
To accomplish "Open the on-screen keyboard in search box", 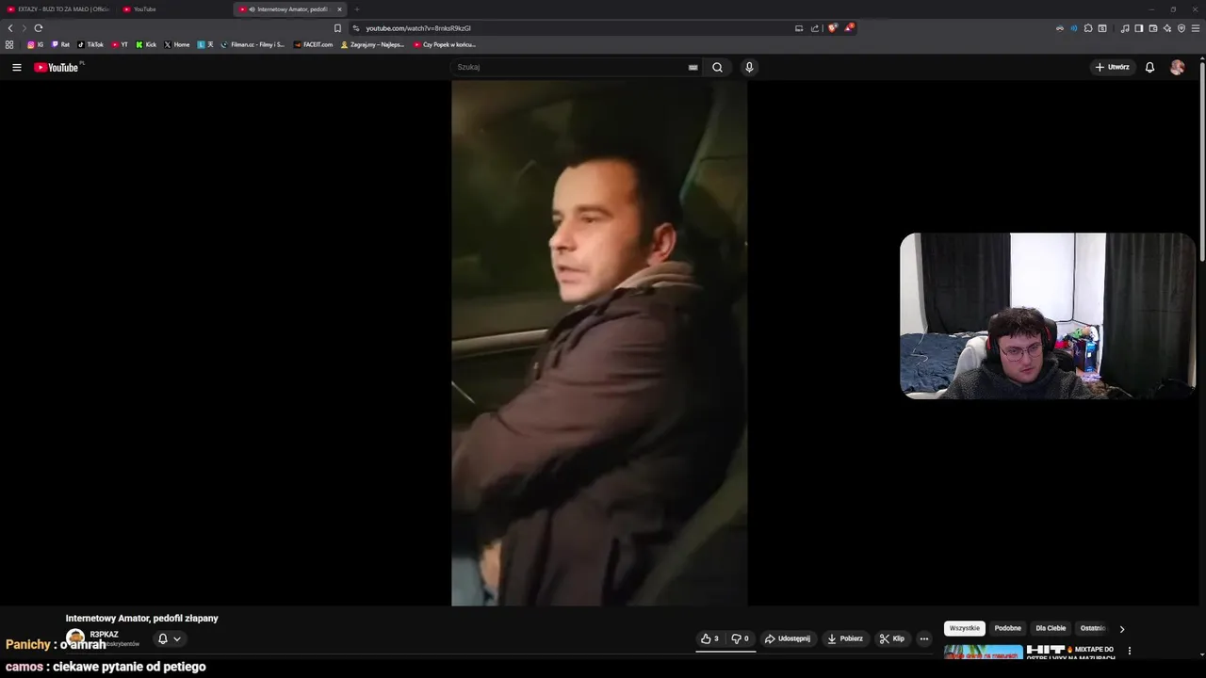I will [693, 67].
